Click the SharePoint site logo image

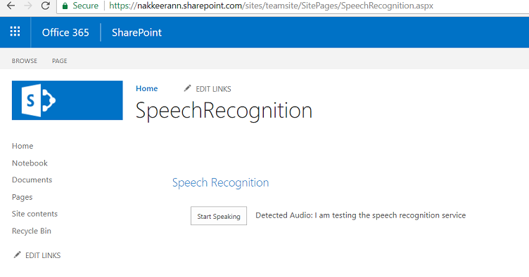[67, 100]
